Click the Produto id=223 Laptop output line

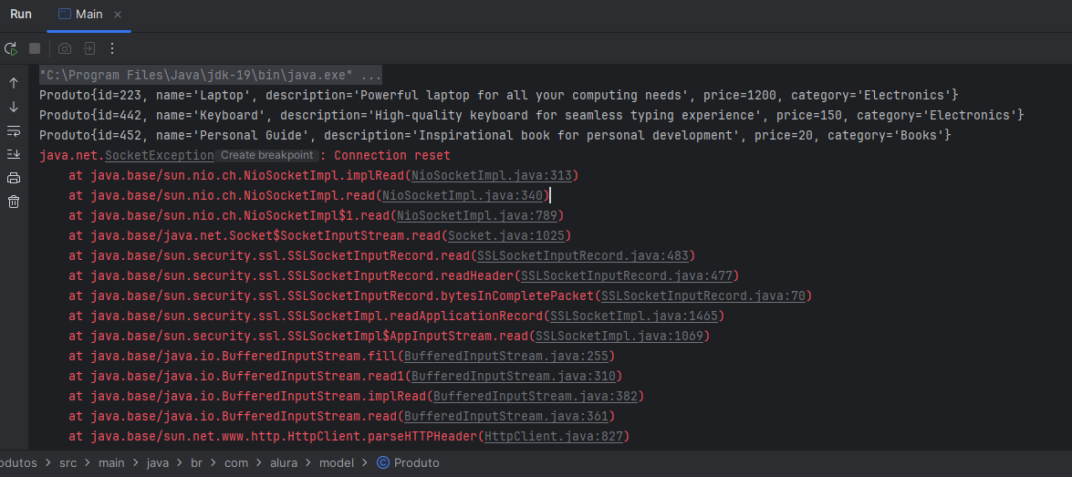point(499,95)
